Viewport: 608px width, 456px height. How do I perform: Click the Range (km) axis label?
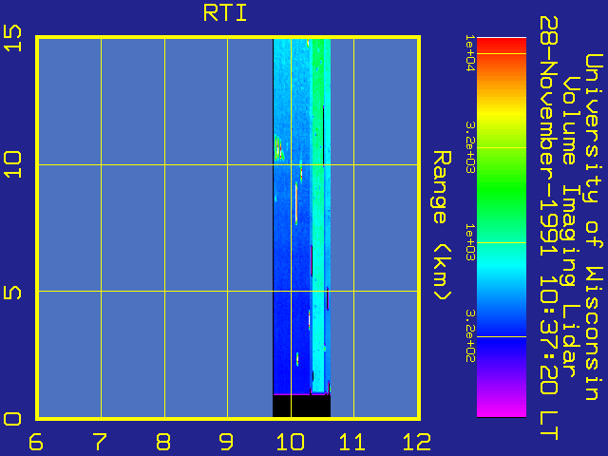442,225
